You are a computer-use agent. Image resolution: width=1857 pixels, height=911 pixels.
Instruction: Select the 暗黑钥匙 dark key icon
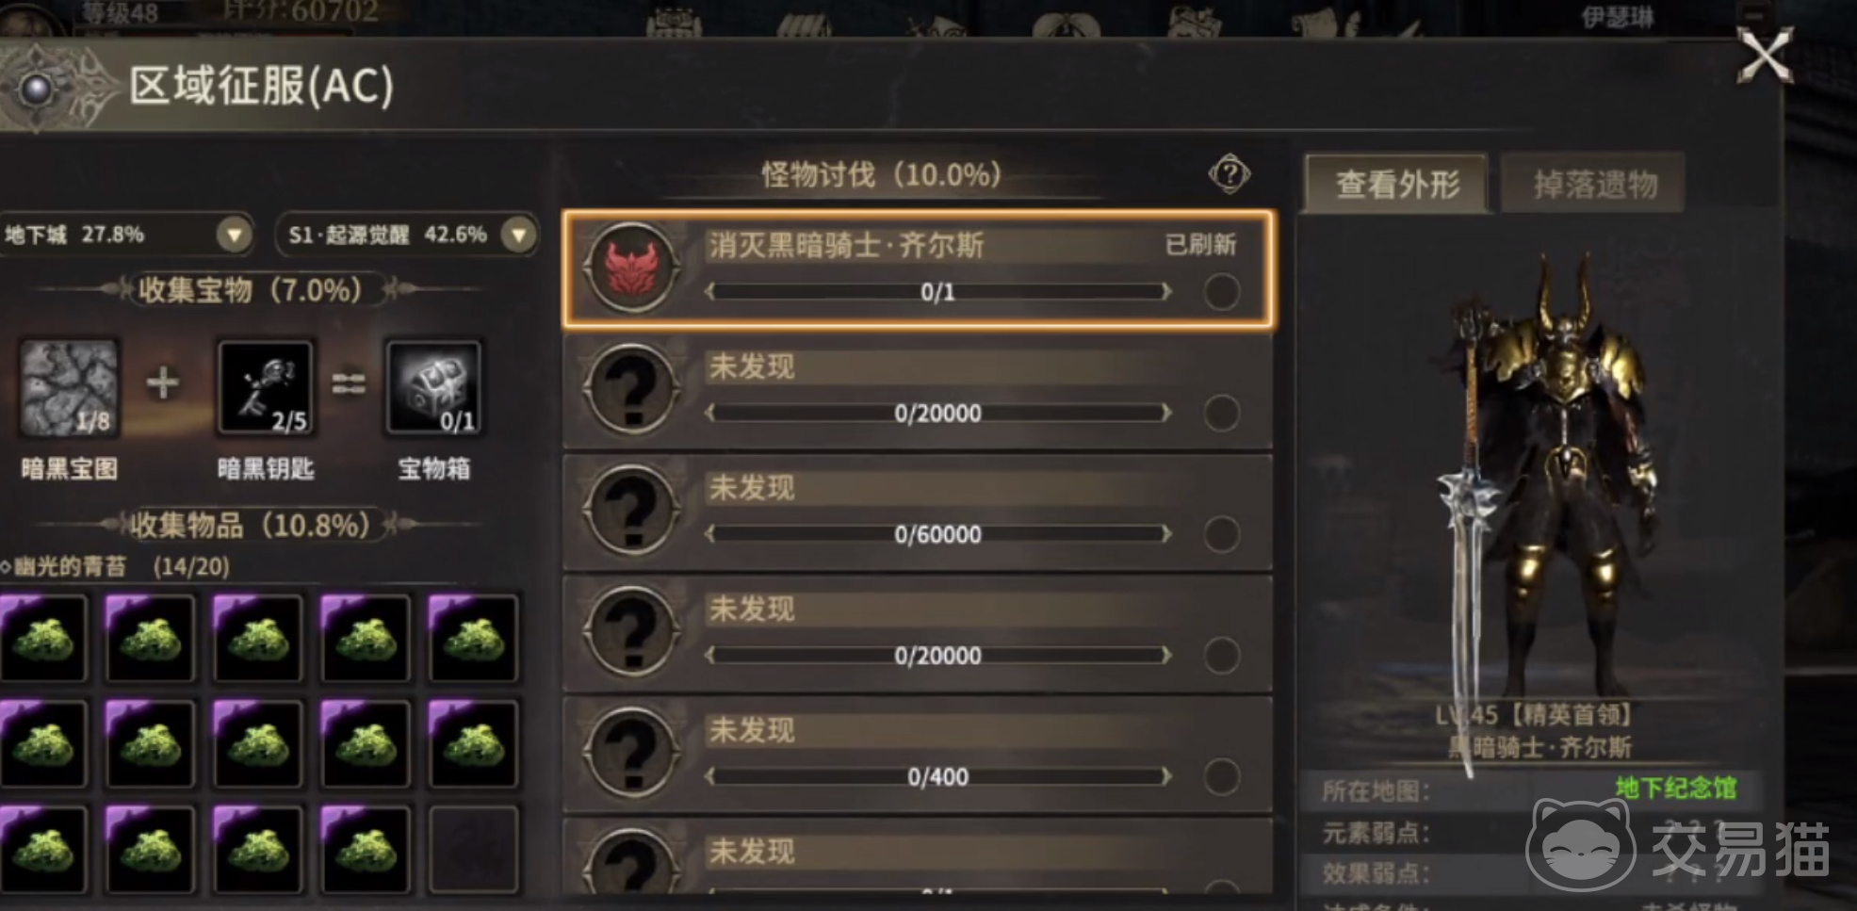pyautogui.click(x=266, y=388)
